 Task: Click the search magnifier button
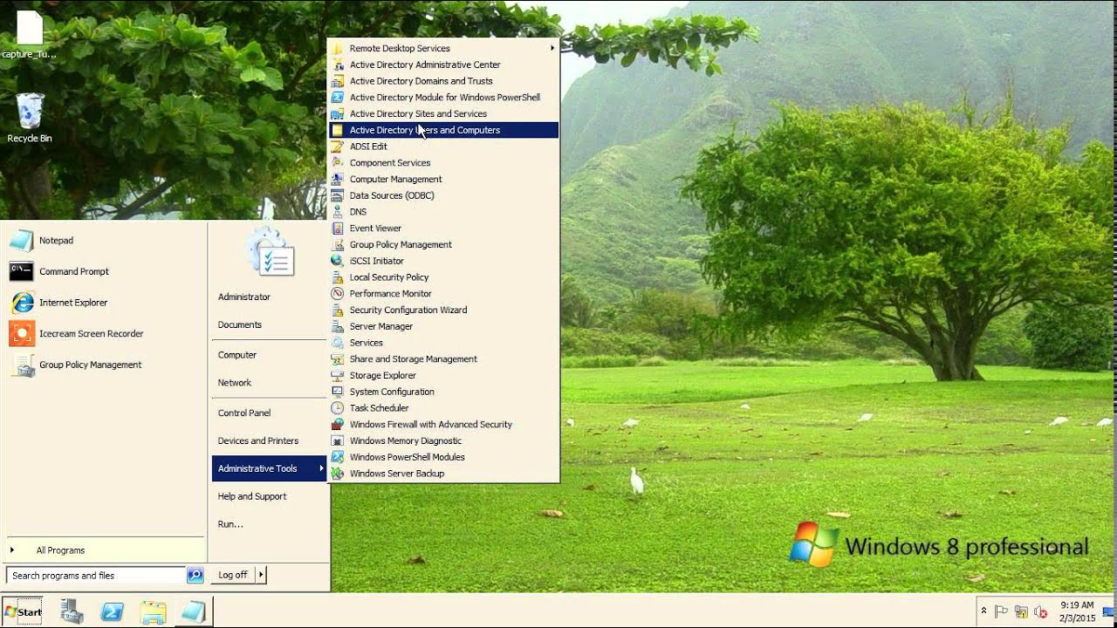(x=195, y=576)
